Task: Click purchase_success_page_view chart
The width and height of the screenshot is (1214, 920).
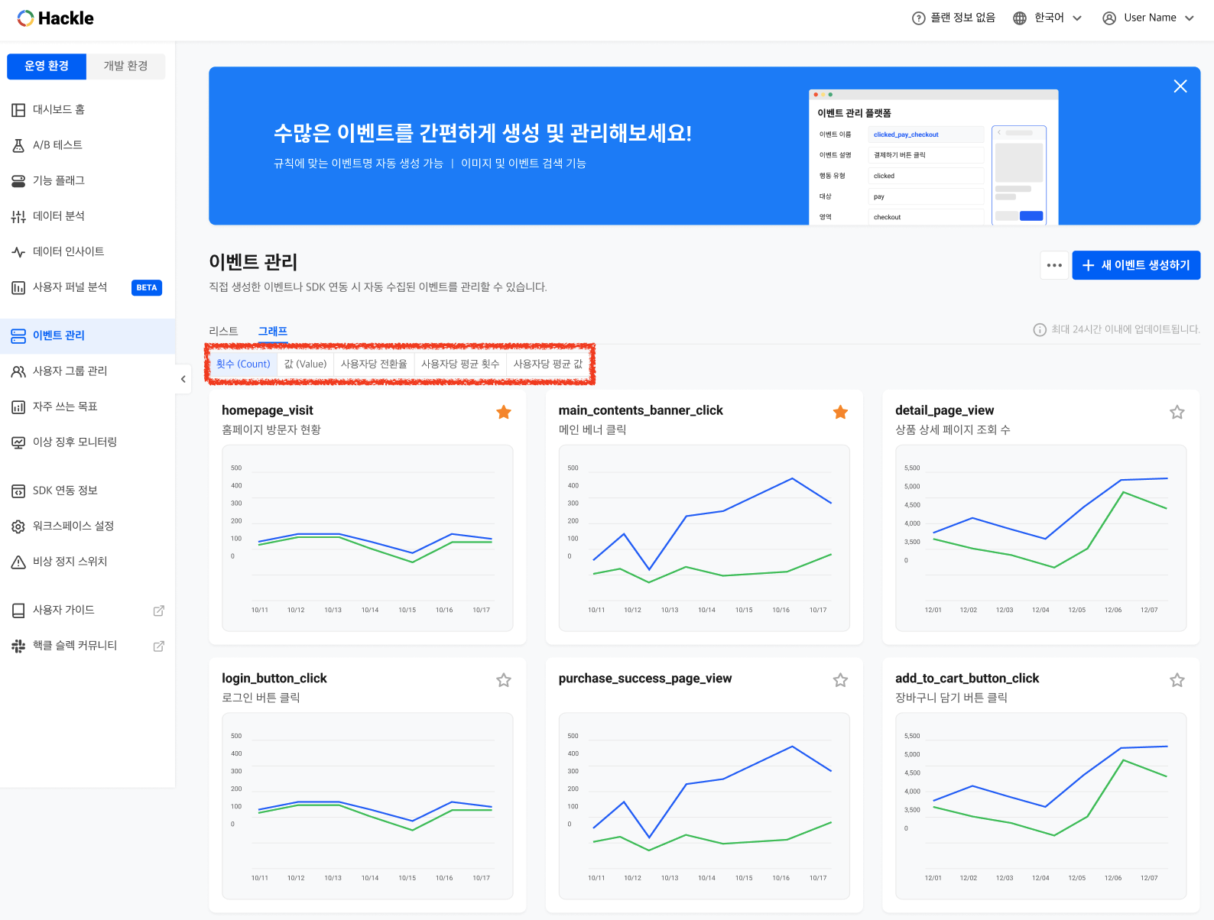Action: [704, 806]
